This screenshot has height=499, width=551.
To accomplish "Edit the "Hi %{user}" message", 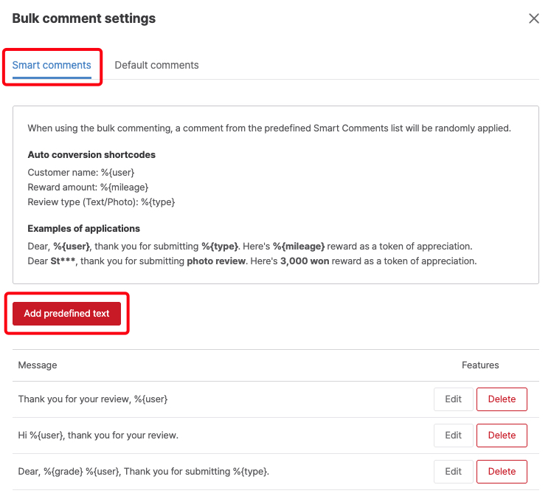I will (453, 436).
